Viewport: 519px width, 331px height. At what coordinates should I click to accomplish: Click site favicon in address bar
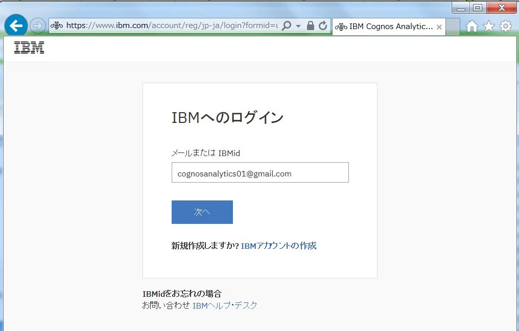coord(57,26)
